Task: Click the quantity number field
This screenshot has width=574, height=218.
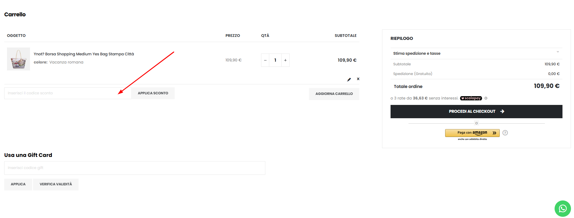Action: 275,60
